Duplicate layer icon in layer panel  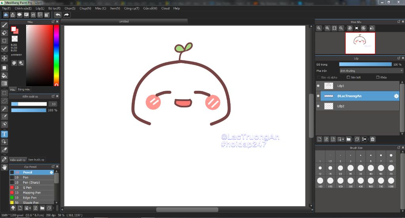pos(357,139)
